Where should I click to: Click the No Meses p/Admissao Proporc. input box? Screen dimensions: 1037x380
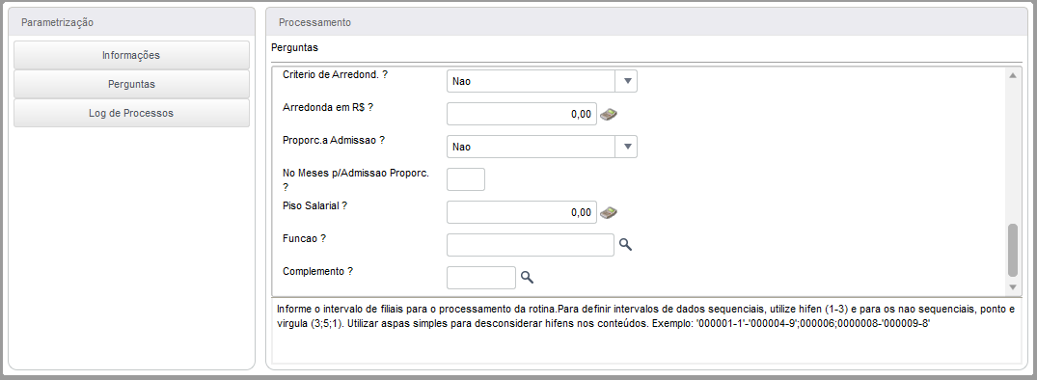[466, 179]
